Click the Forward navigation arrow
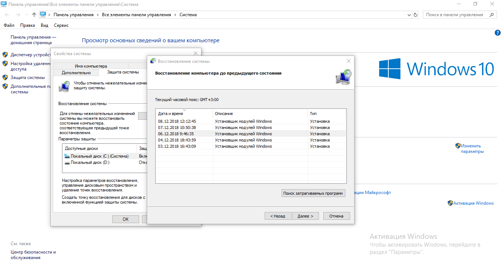The height and width of the screenshot is (262, 501). [18, 15]
